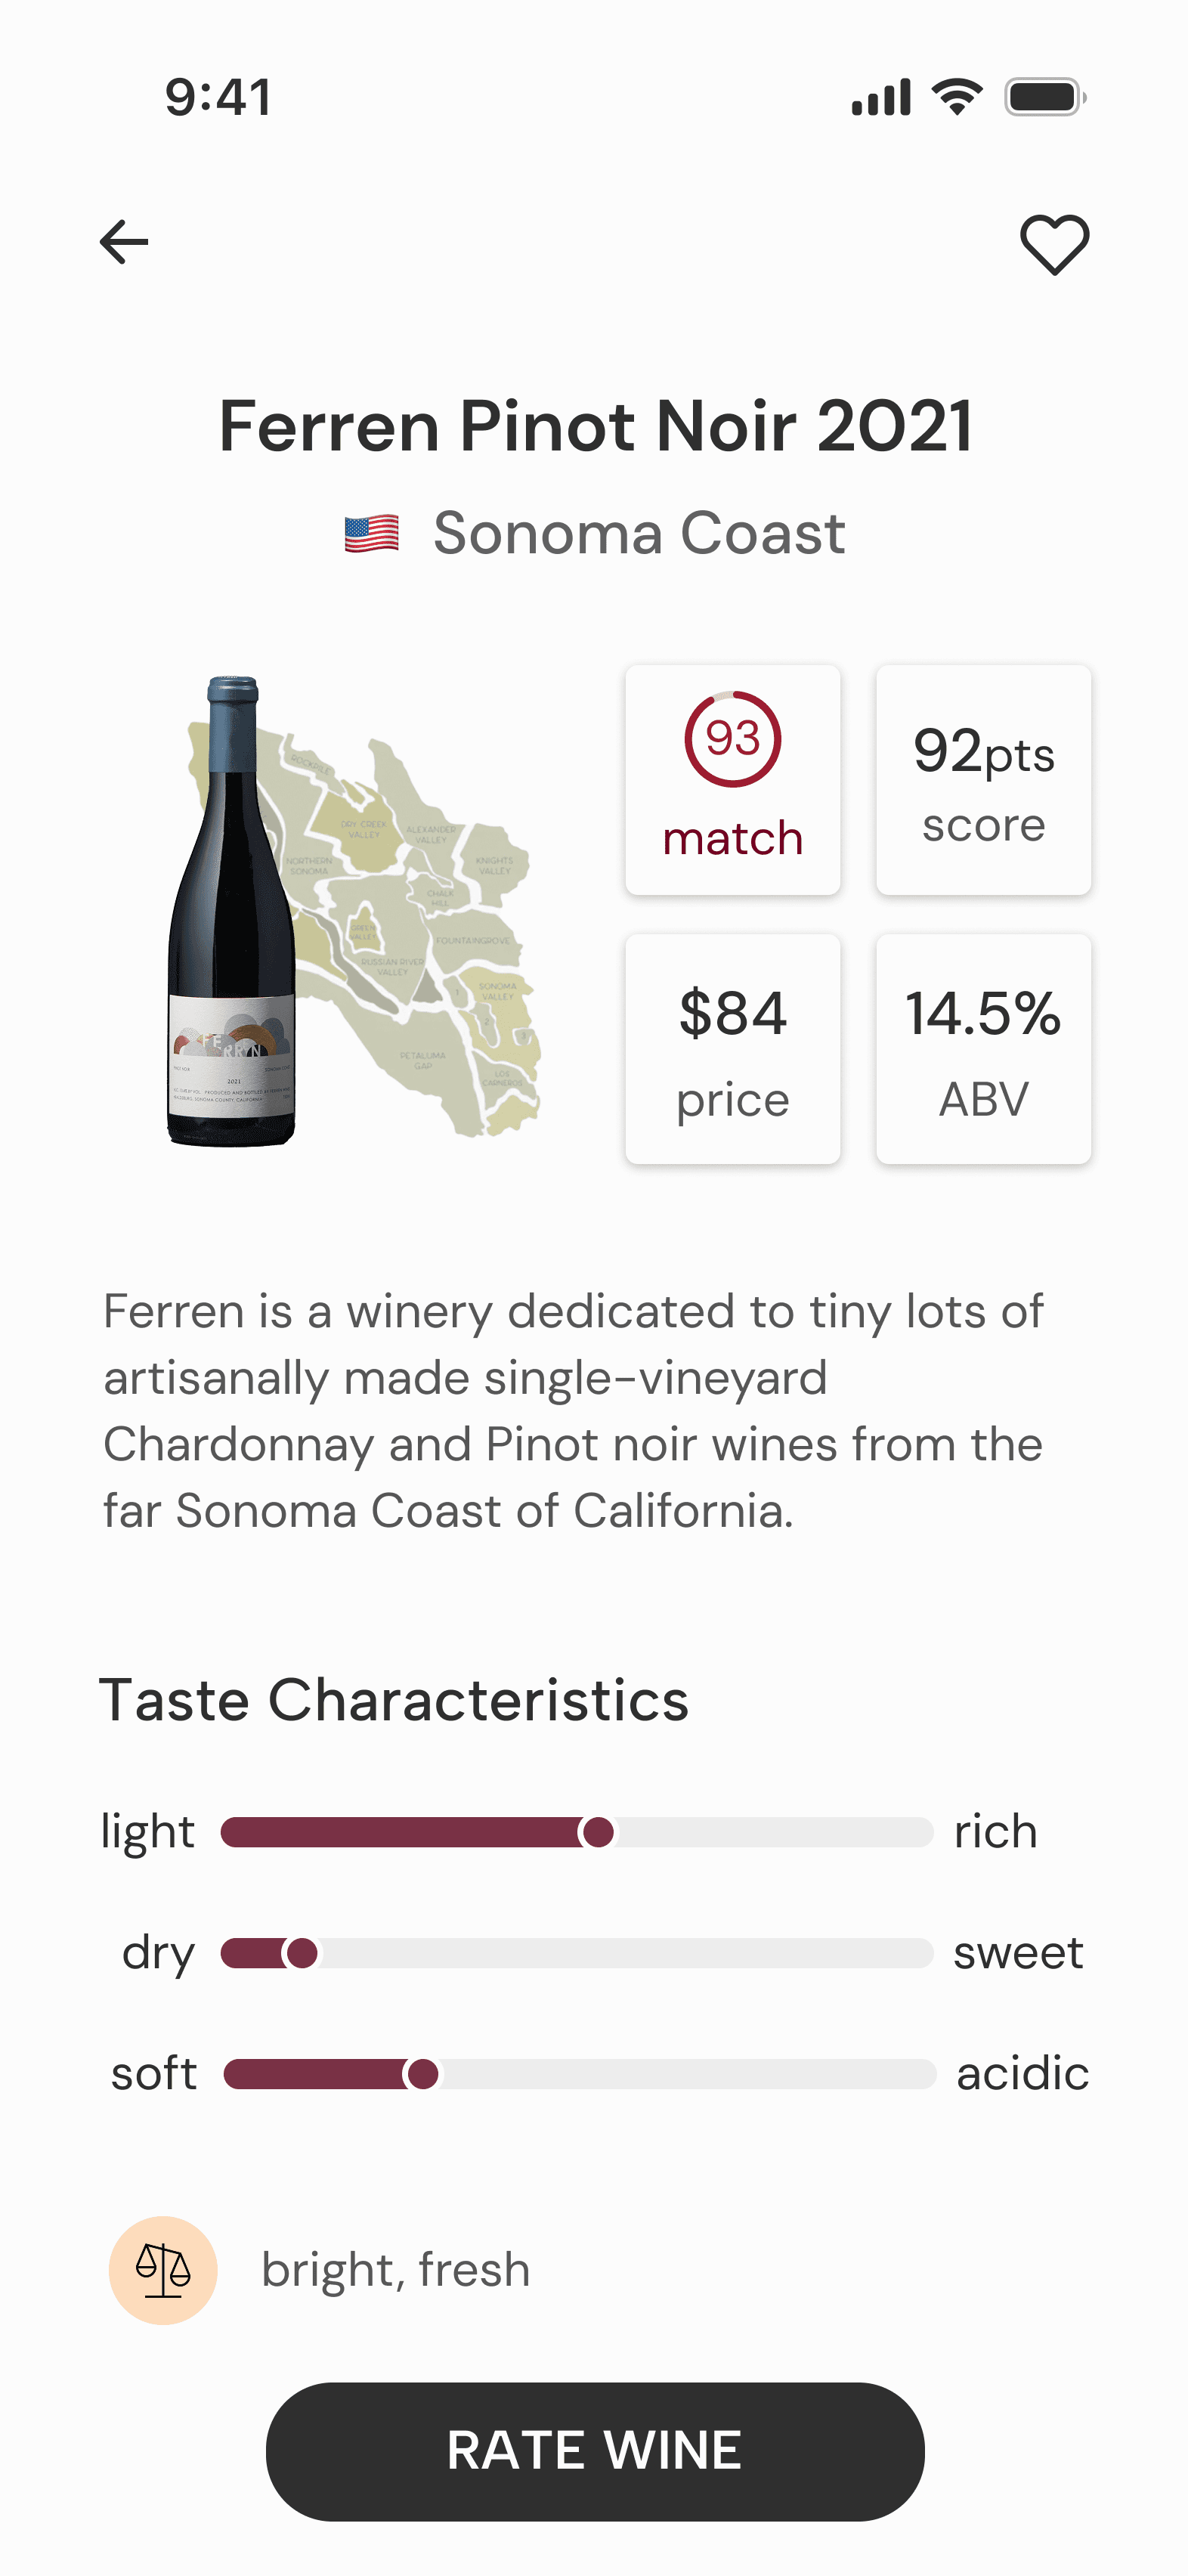Tap the cellular signal bars icon
This screenshot has height=2576, width=1188.
881,98
